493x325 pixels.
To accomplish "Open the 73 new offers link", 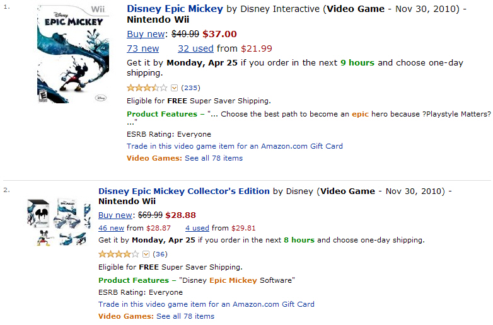I will point(142,48).
